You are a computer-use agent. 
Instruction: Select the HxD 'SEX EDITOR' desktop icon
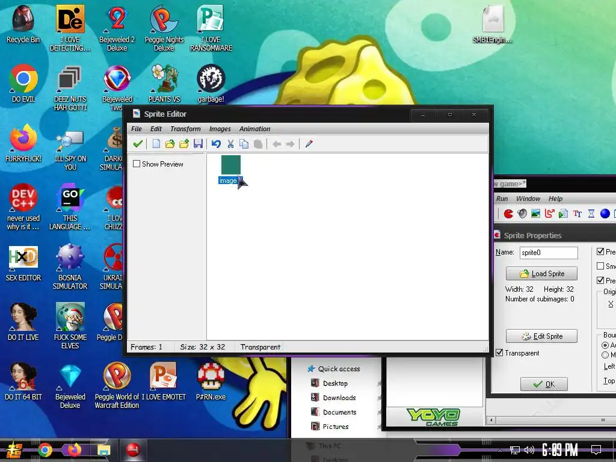(23, 263)
